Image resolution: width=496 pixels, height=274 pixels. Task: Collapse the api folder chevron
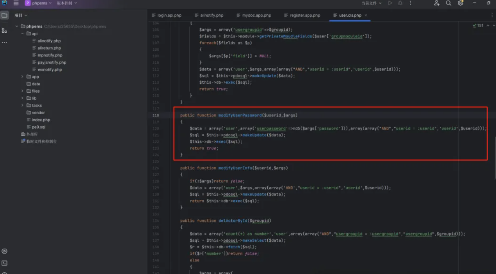tap(23, 34)
